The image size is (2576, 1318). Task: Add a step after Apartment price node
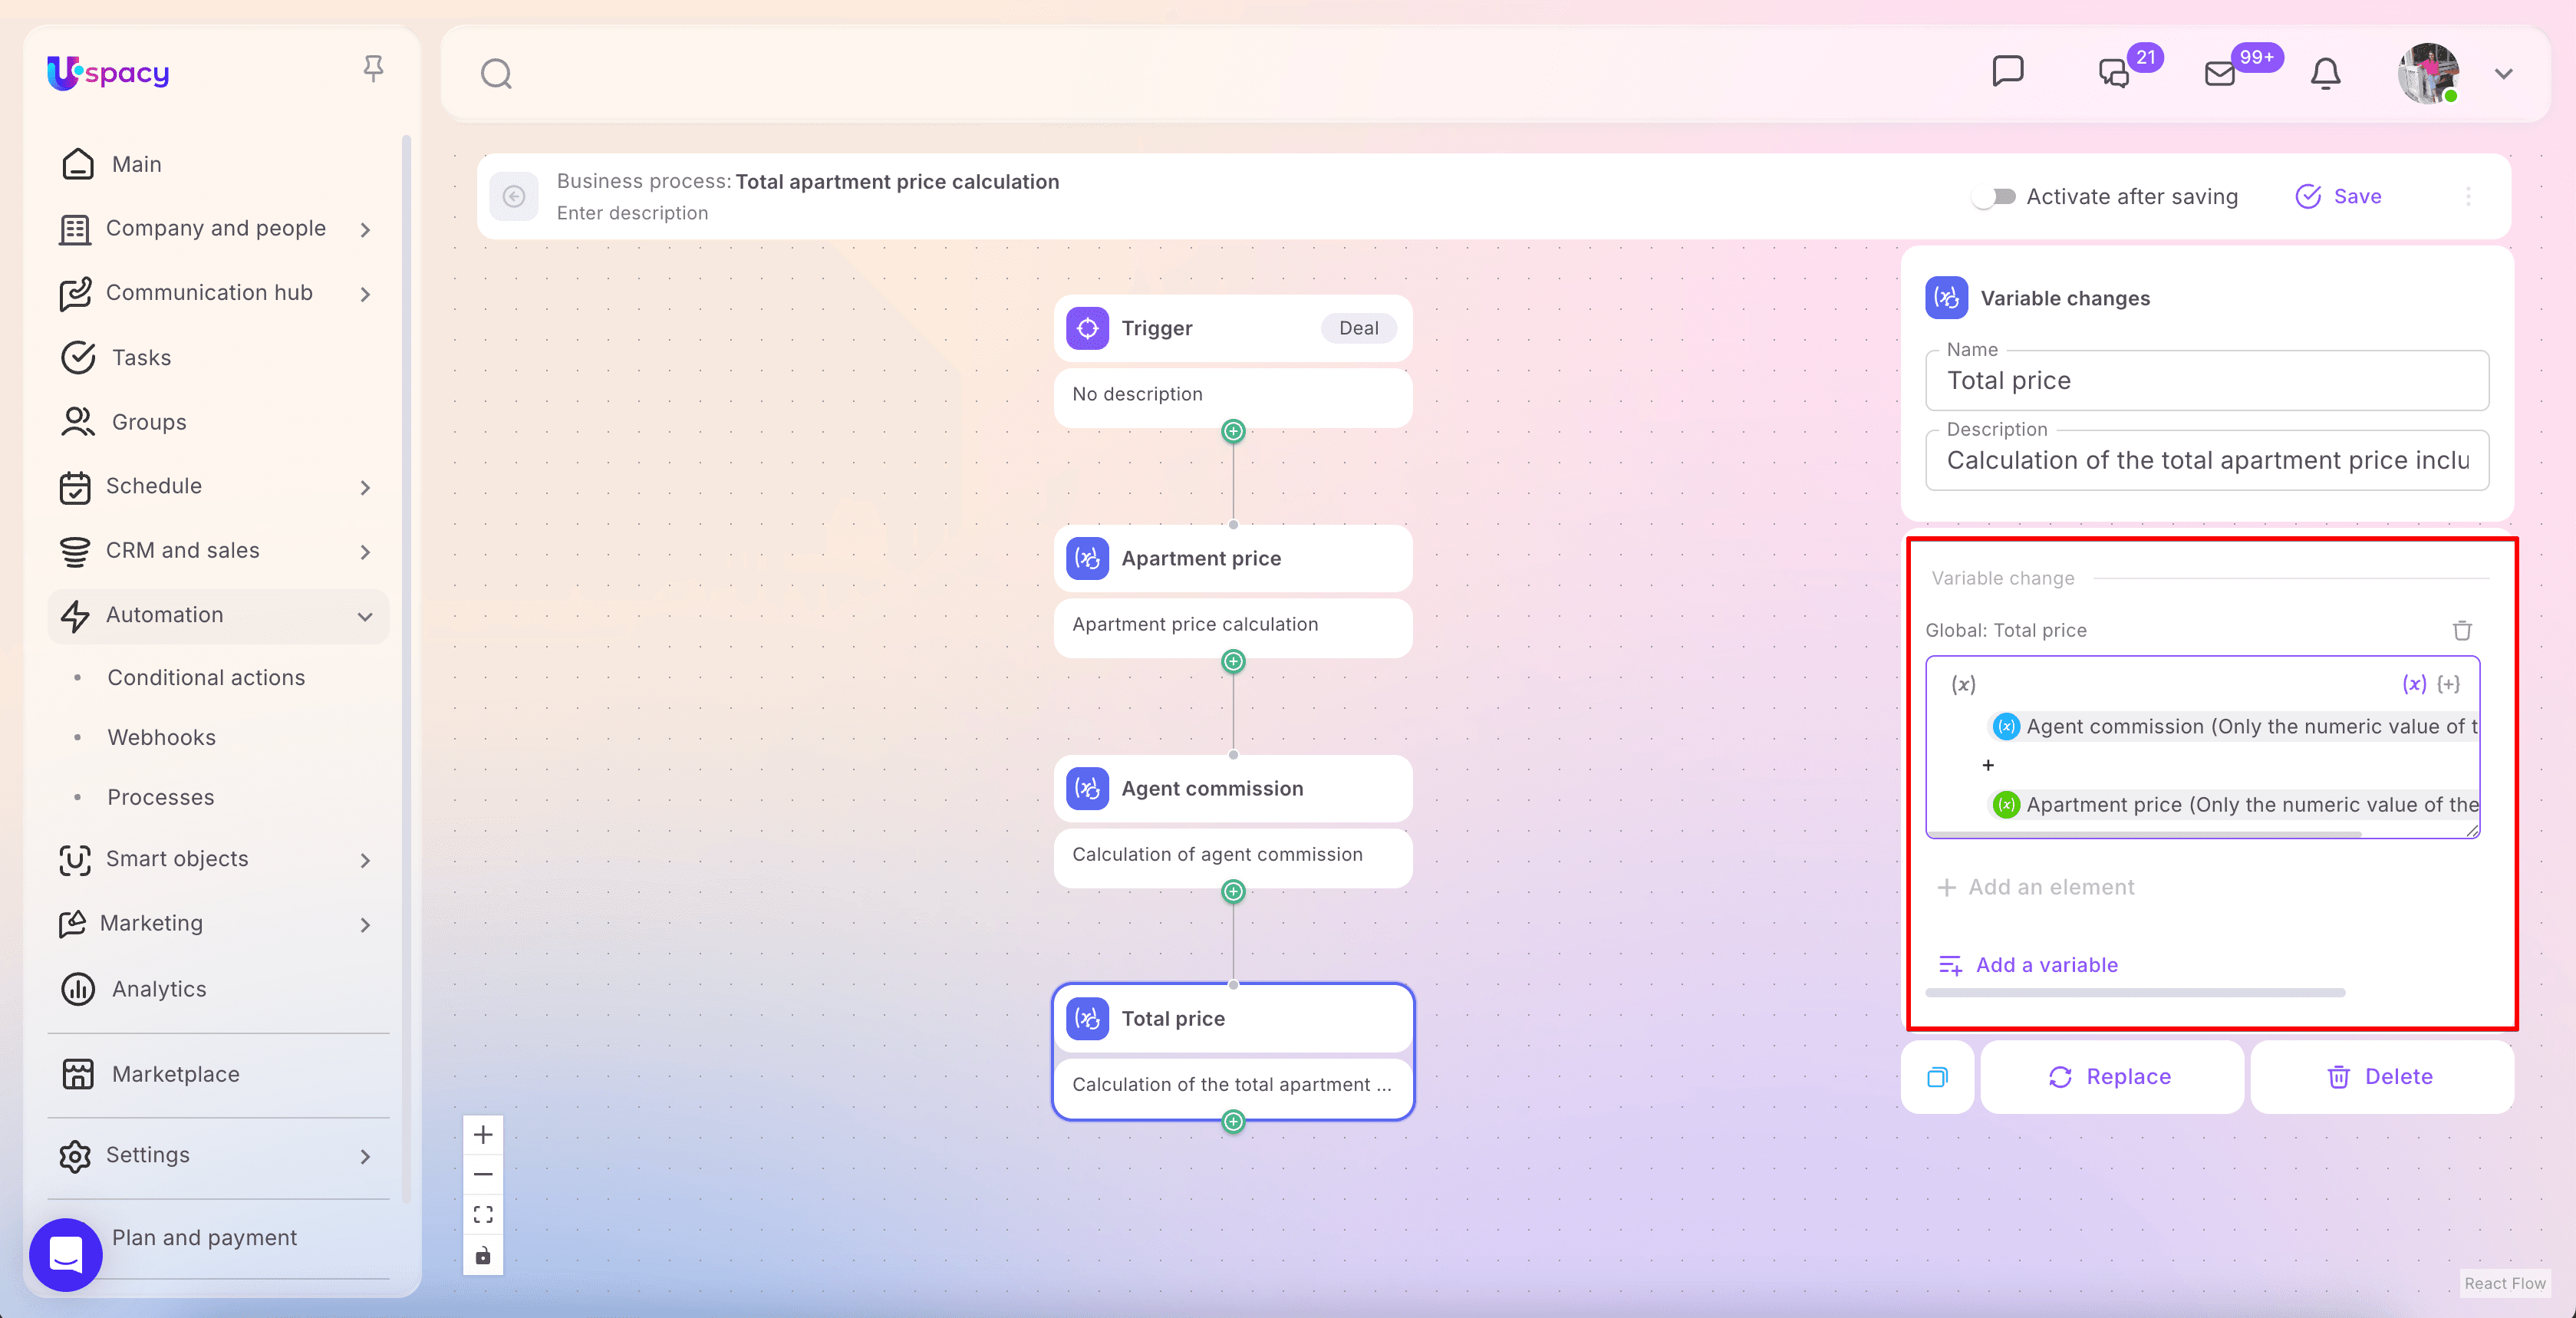(1233, 661)
